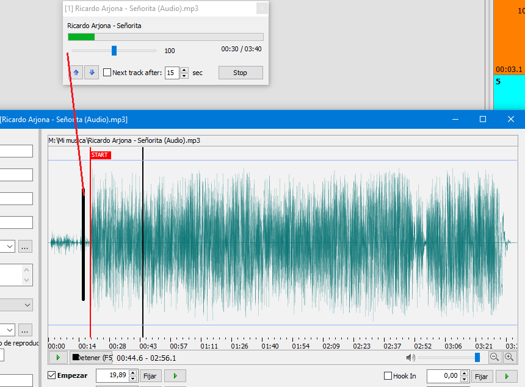The height and width of the screenshot is (387, 525).
Task: Uncheck the Empezar checkbox
Action: [51, 375]
